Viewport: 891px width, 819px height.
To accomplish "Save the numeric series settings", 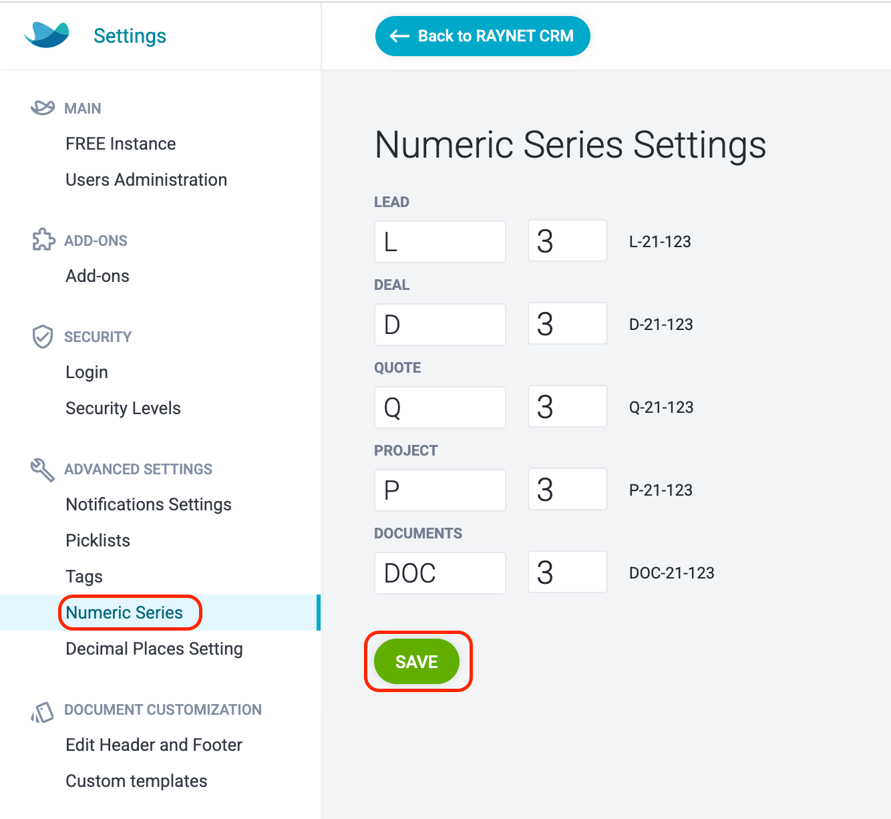I will (417, 661).
